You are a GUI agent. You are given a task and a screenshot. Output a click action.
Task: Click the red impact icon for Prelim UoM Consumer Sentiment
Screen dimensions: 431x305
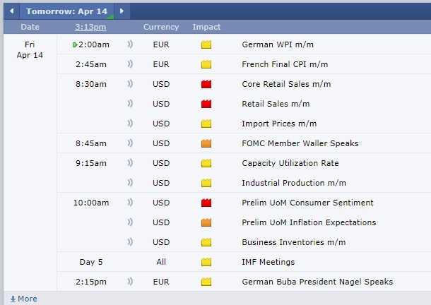(206, 203)
